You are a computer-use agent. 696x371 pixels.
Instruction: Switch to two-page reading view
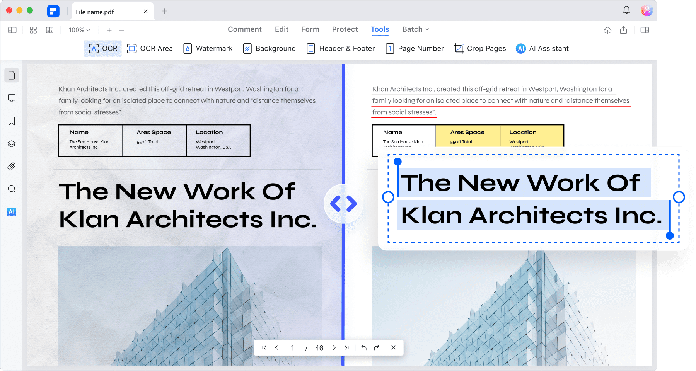tap(50, 30)
